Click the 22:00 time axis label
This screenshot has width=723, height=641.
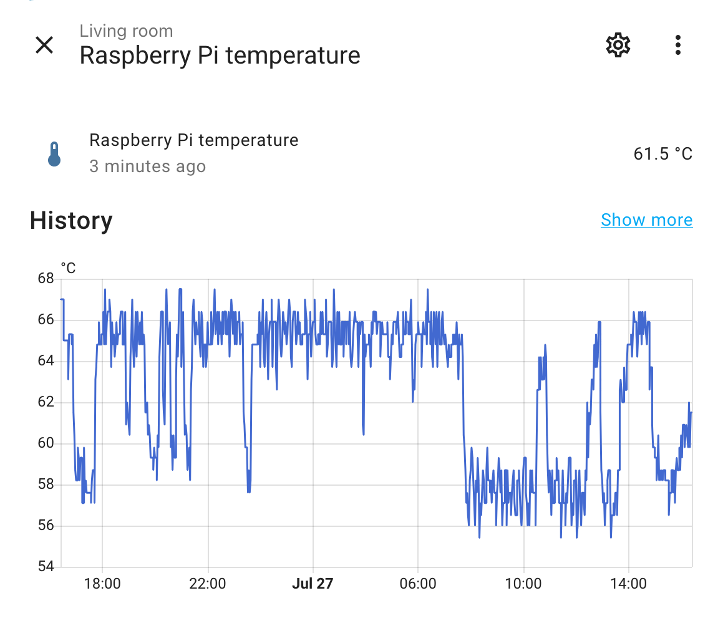click(208, 584)
